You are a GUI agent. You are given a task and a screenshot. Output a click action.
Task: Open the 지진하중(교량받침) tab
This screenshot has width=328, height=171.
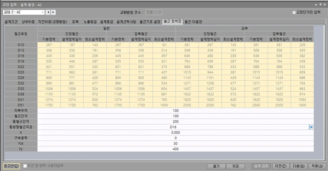[x=52, y=22]
